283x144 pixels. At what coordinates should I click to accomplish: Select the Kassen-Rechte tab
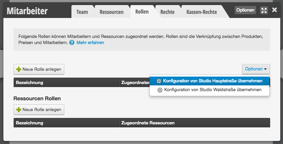202,12
